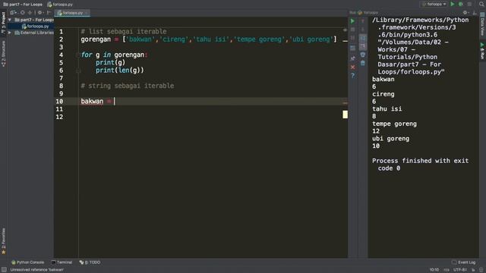This screenshot has height=273, width=486.
Task: Open the Event Log
Action: [x=464, y=262]
